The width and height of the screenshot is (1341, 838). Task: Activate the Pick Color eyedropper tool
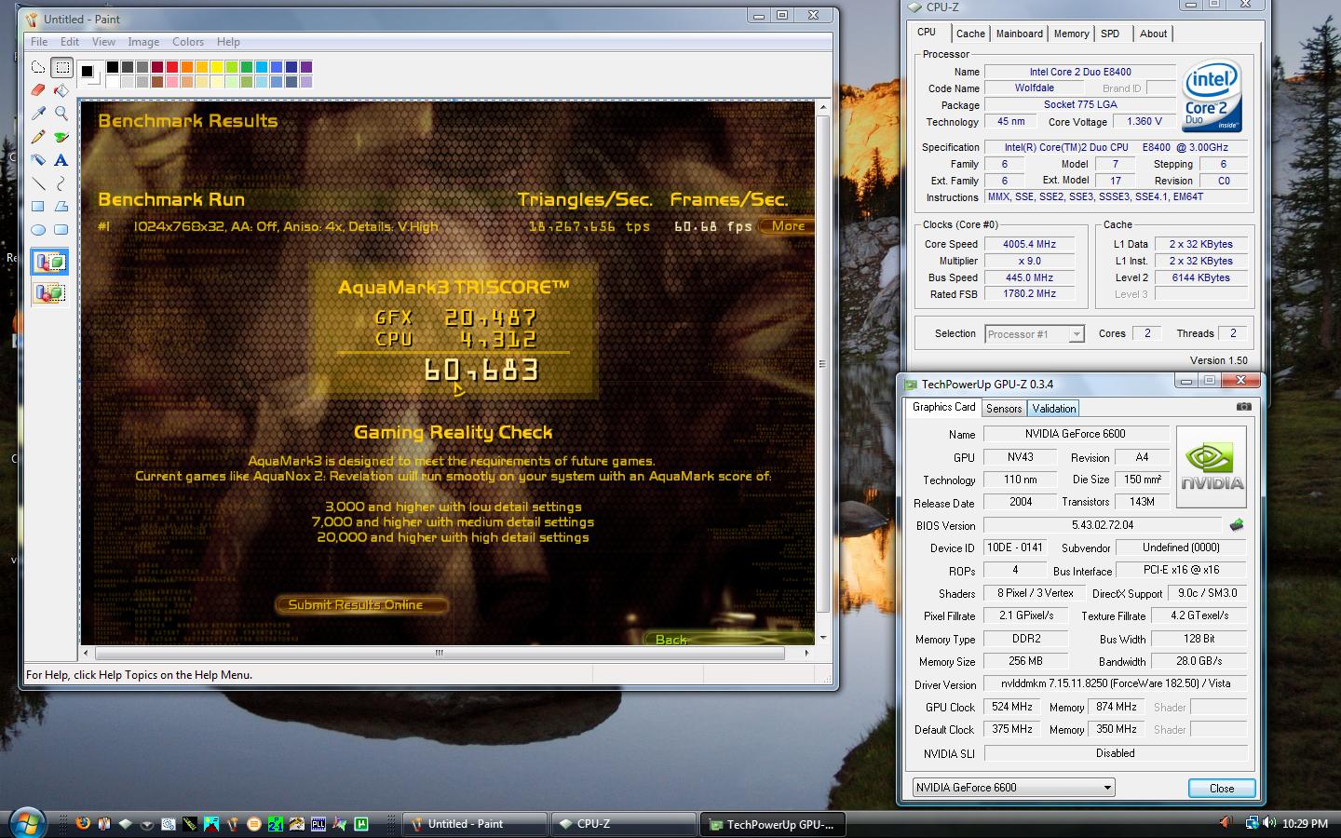click(38, 114)
